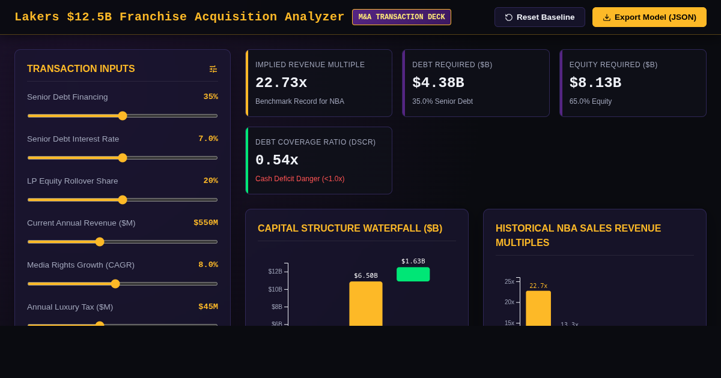Screen dimensions: 721x378
Task: Click the Capital Structure Waterfall heading
Action: (x=350, y=228)
